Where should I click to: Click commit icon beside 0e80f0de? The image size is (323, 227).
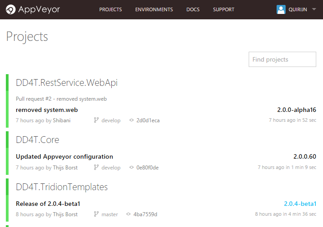click(x=132, y=167)
